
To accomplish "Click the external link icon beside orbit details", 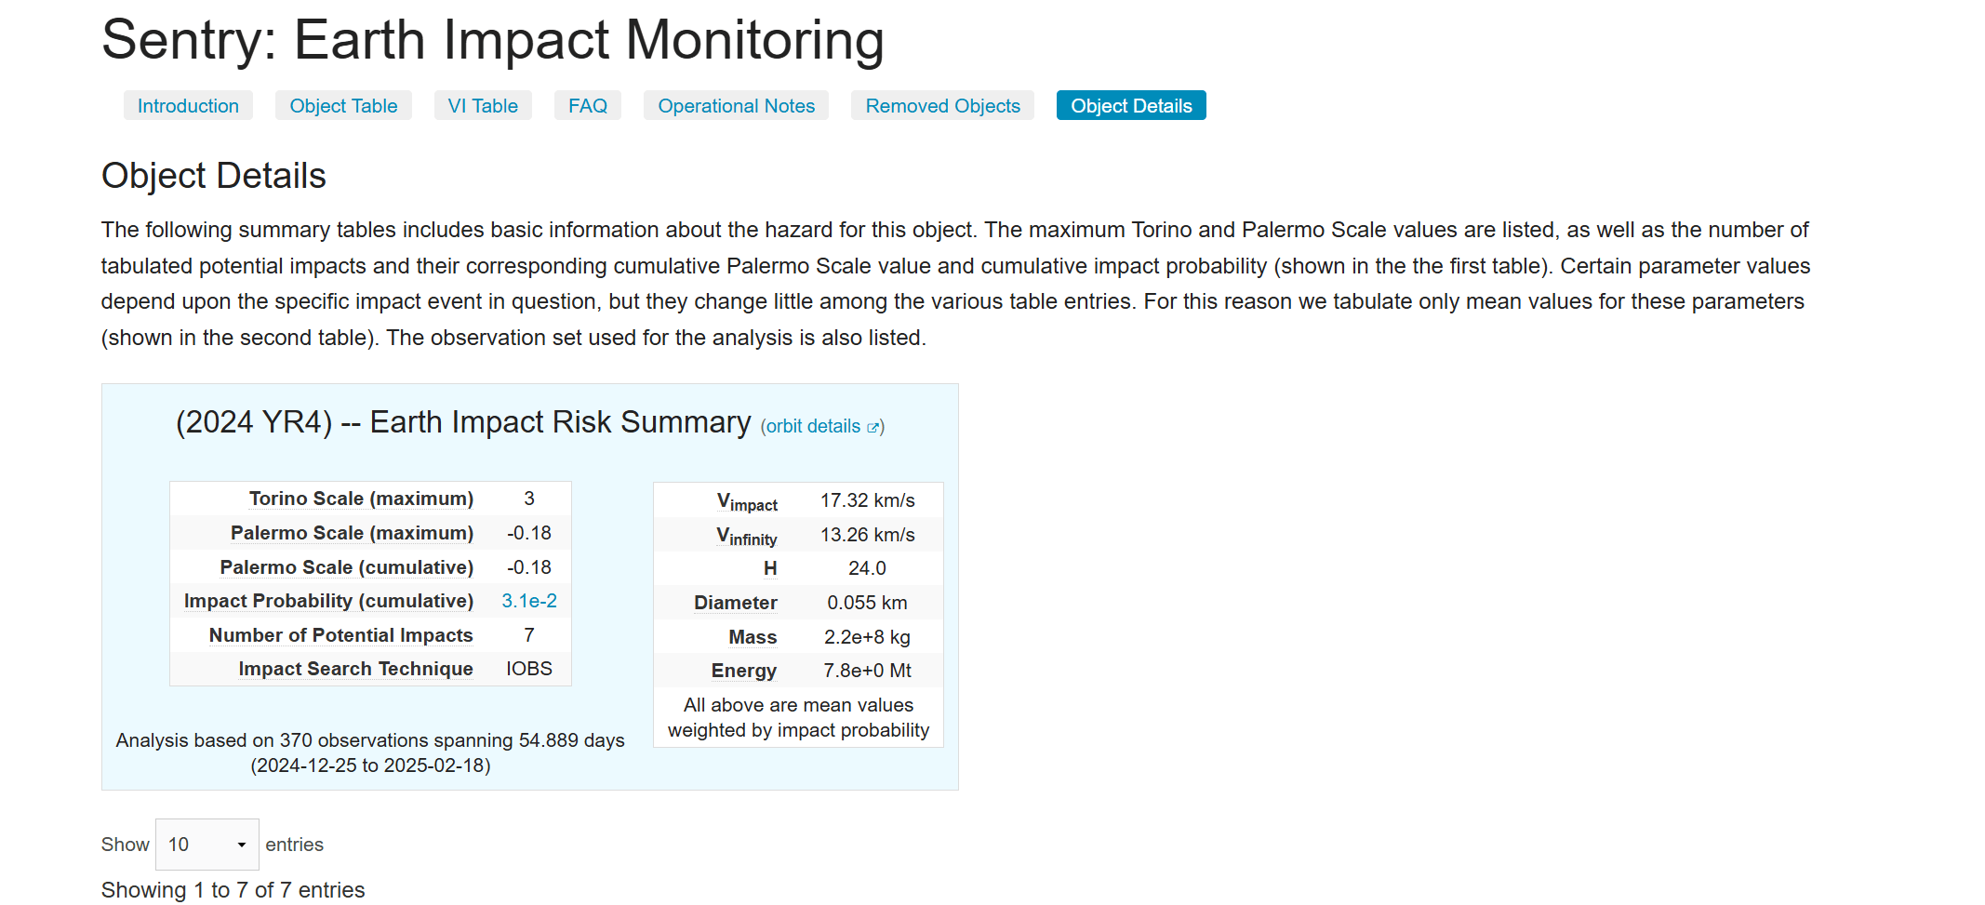I will point(873,428).
